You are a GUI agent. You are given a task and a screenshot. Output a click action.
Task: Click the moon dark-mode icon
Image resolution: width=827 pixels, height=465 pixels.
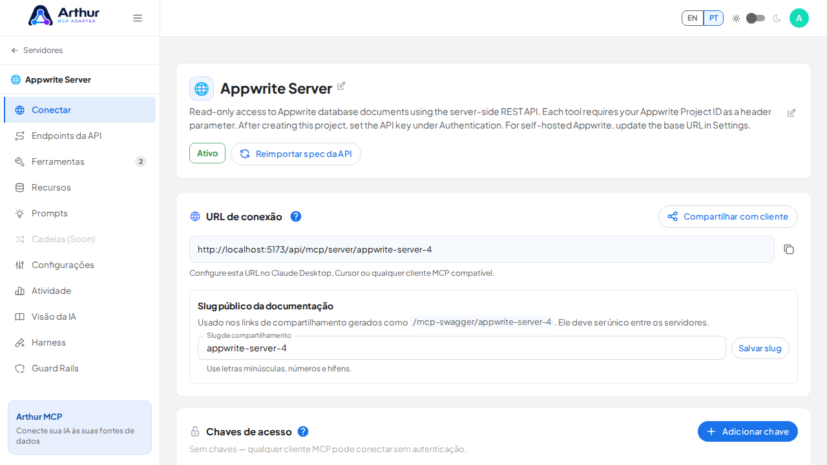777,18
